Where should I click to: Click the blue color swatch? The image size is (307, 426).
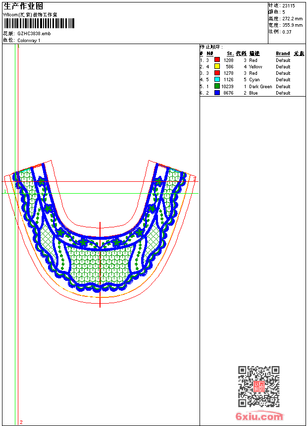(217, 93)
